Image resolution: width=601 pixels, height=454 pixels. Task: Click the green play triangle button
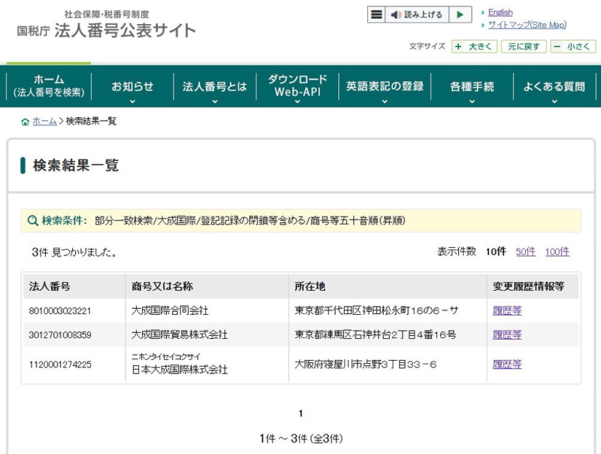(x=461, y=15)
